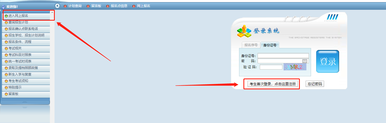Click the captcha image to refresh code

coord(295,67)
